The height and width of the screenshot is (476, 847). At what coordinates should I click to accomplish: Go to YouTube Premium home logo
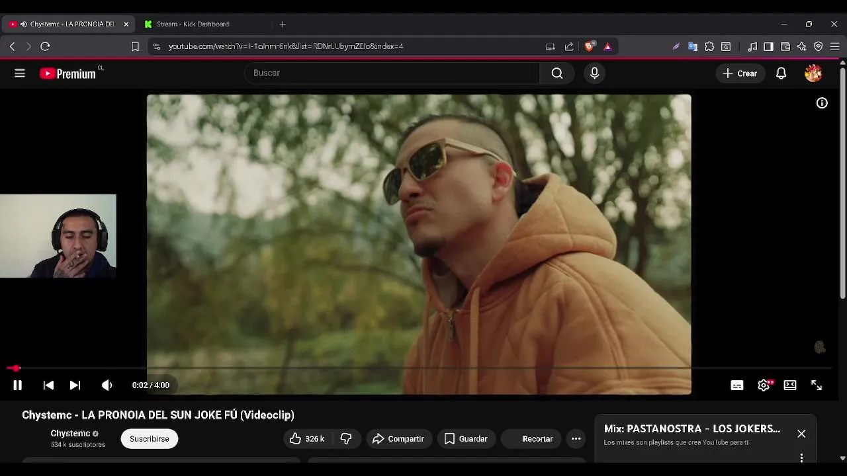(68, 73)
